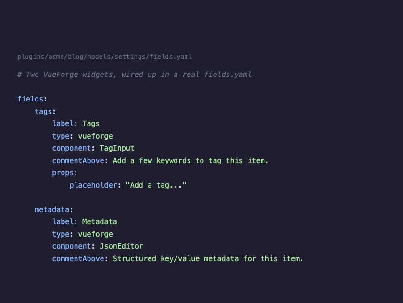Click the Tags label value
This screenshot has width=403, height=303.
[x=91, y=124]
